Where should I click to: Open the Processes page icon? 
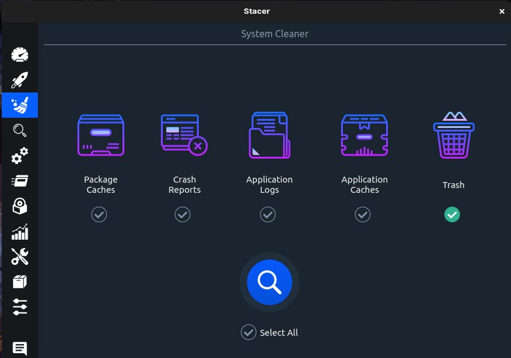20,181
